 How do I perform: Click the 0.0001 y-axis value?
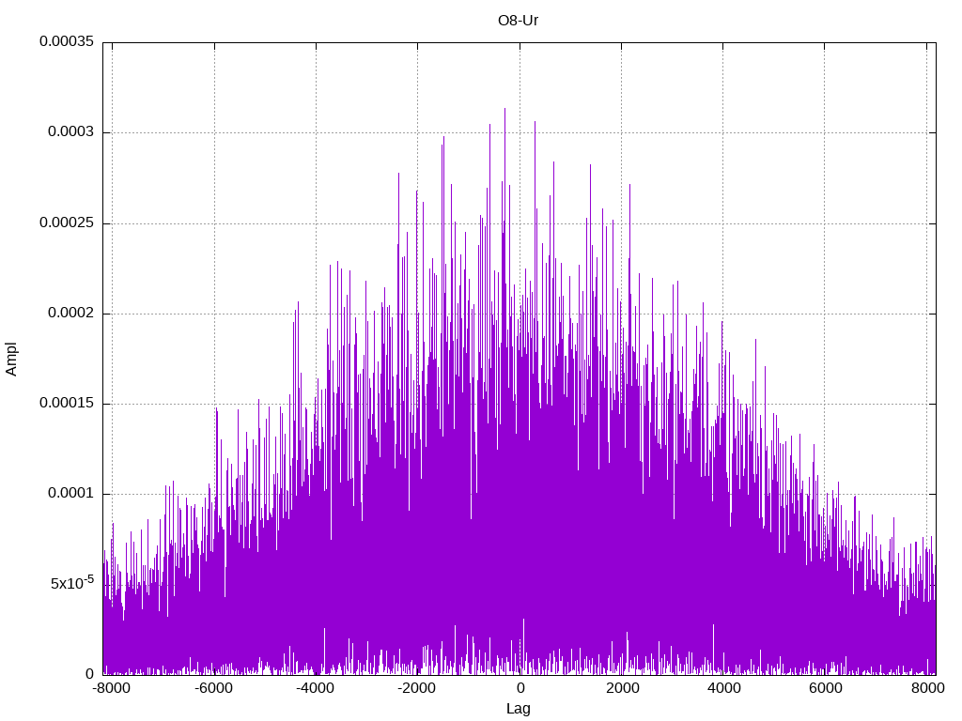coord(71,494)
